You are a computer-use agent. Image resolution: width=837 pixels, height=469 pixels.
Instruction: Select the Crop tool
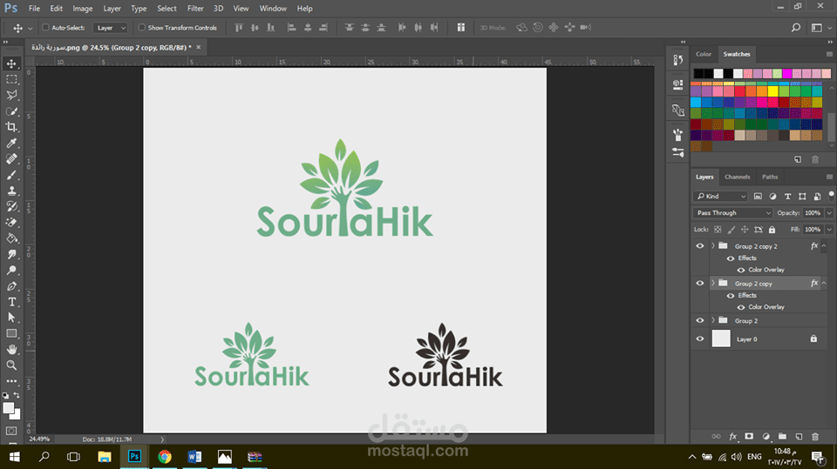click(11, 127)
